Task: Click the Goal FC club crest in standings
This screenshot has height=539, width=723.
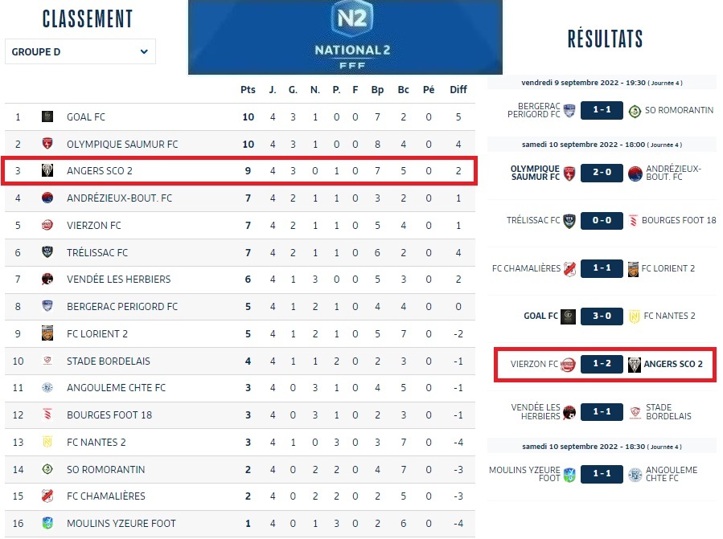Action: click(x=47, y=117)
